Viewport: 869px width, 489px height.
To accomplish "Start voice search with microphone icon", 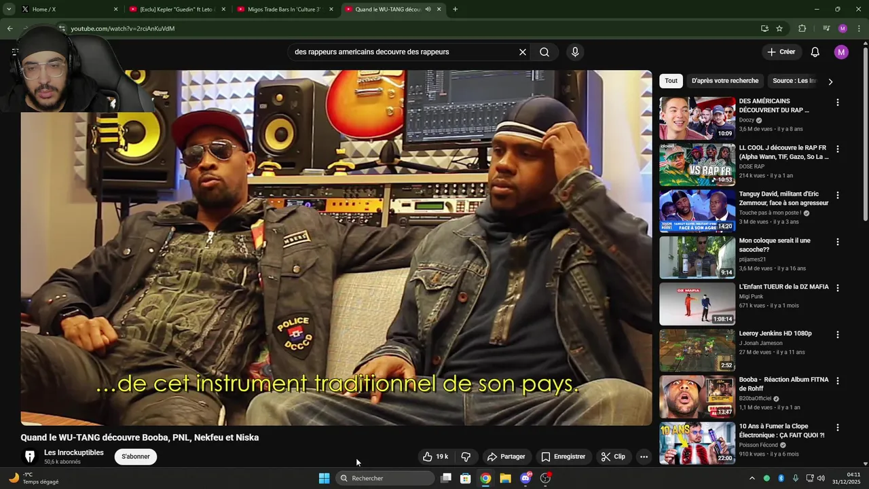I will (x=575, y=52).
